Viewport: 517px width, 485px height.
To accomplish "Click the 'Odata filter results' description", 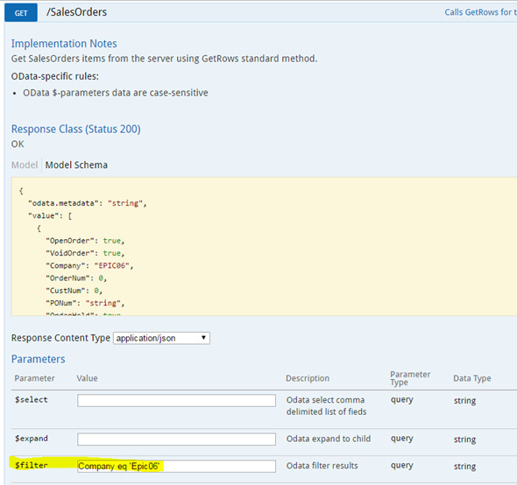I will coord(322,466).
